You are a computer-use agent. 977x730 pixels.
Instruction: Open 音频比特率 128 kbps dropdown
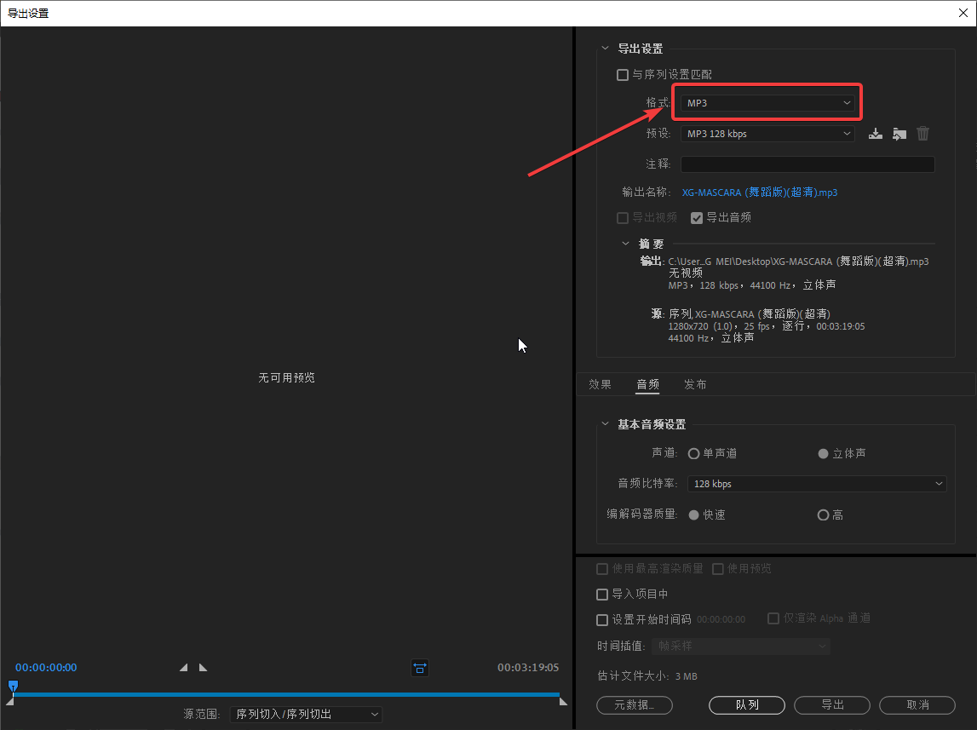tap(817, 483)
